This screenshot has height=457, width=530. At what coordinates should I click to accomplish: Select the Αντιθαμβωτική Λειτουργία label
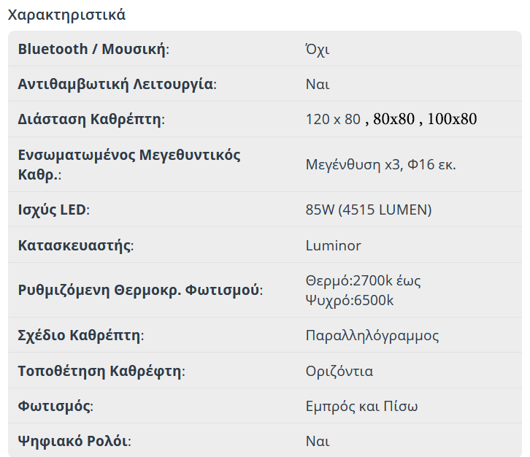pyautogui.click(x=117, y=84)
